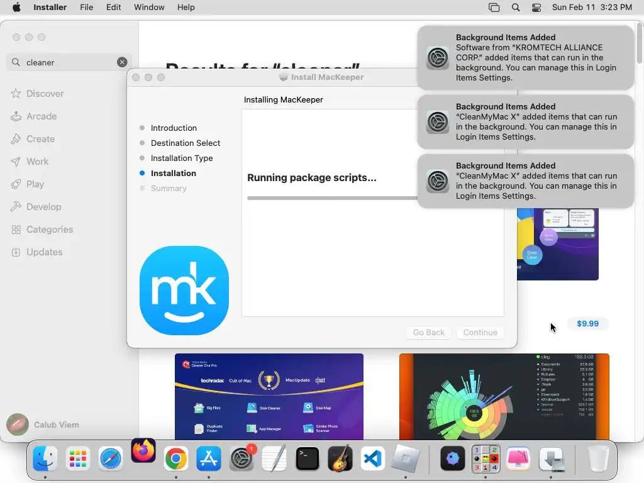Focus the App Store search field

click(x=69, y=62)
